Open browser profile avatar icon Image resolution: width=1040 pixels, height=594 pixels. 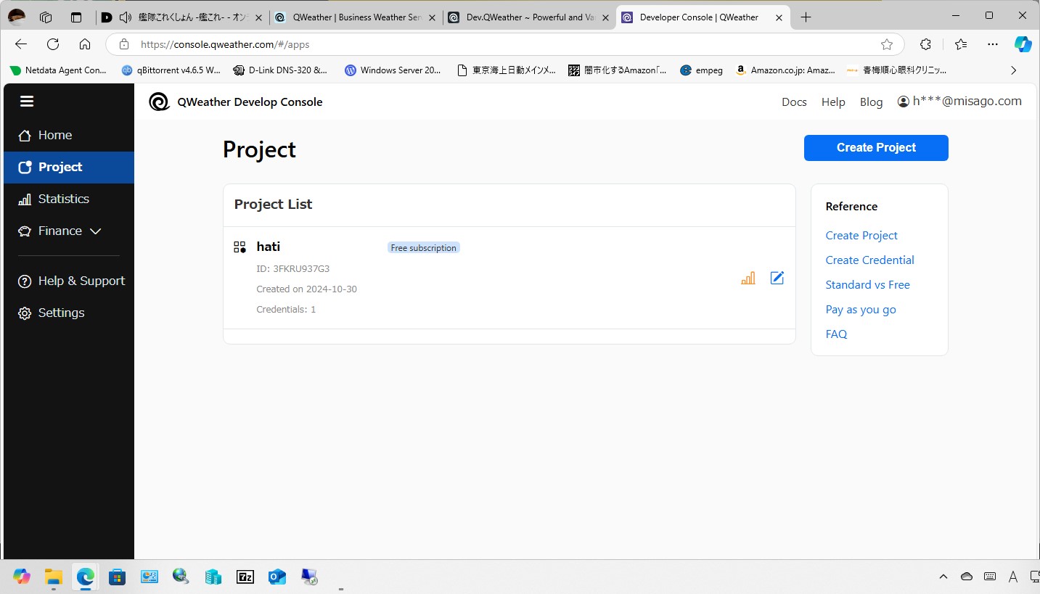(17, 17)
